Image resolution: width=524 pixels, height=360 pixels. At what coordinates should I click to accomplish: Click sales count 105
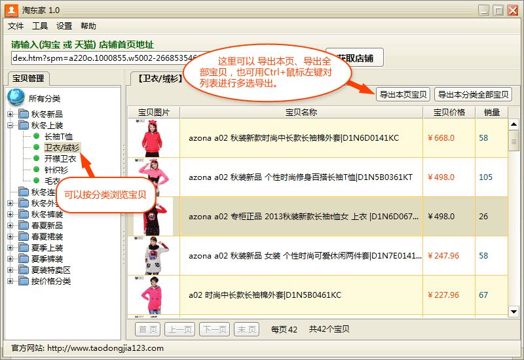tap(485, 177)
